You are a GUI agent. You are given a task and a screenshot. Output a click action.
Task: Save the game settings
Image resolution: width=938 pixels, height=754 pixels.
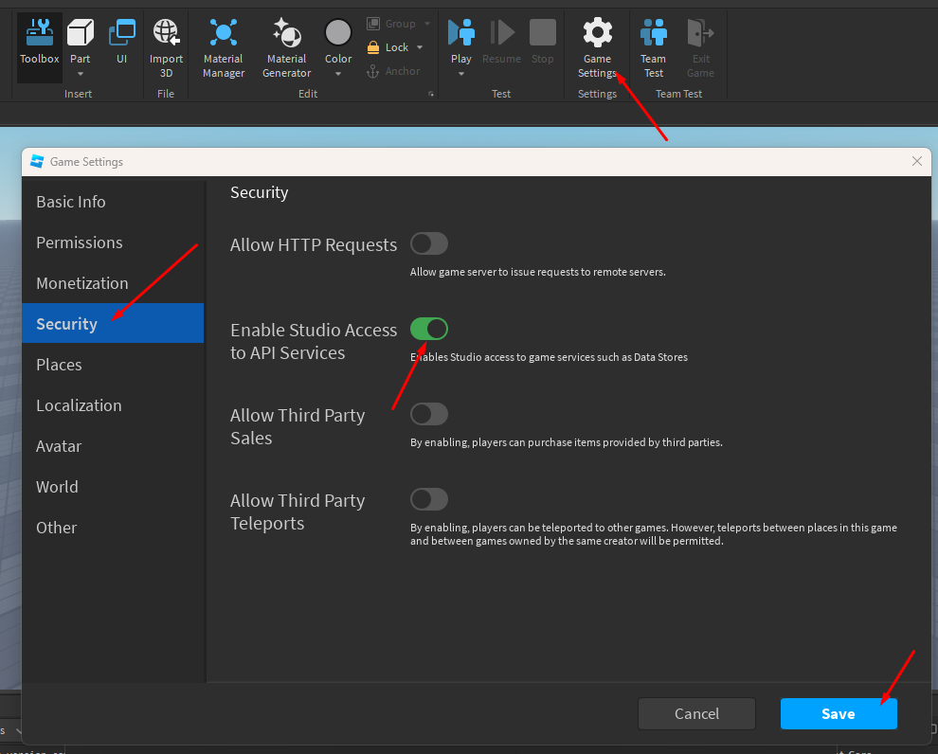[x=838, y=714]
